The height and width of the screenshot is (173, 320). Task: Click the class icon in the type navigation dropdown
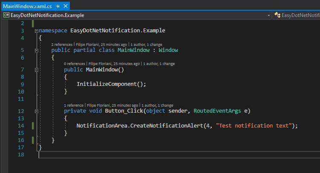pos(277,15)
